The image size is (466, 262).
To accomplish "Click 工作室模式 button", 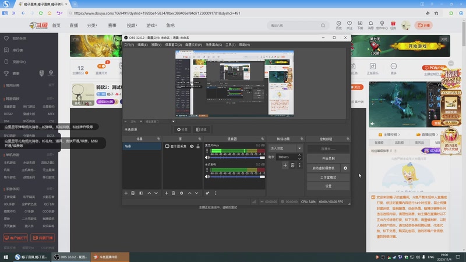I will (x=328, y=178).
